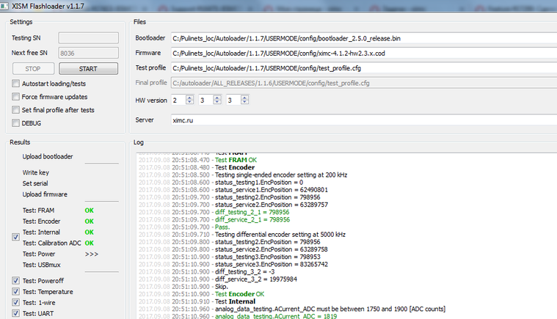Decrease third HW version number

(x=245, y=102)
